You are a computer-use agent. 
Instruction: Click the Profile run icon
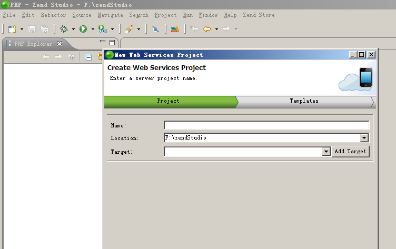pyautogui.click(x=103, y=29)
